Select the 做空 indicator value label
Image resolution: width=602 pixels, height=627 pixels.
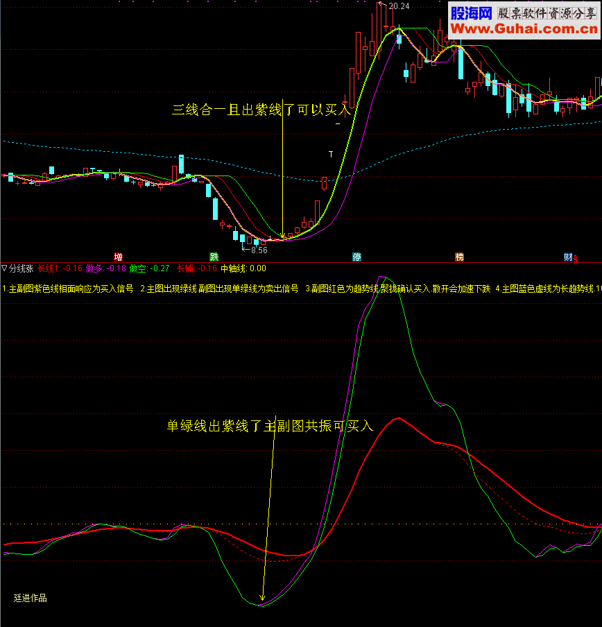tap(150, 268)
